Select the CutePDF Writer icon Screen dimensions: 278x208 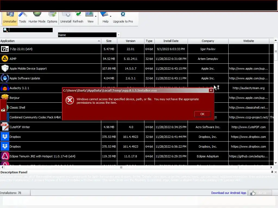click(5, 127)
